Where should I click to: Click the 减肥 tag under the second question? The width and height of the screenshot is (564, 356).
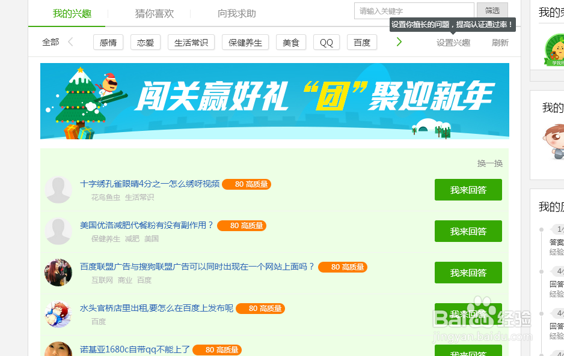[132, 238]
